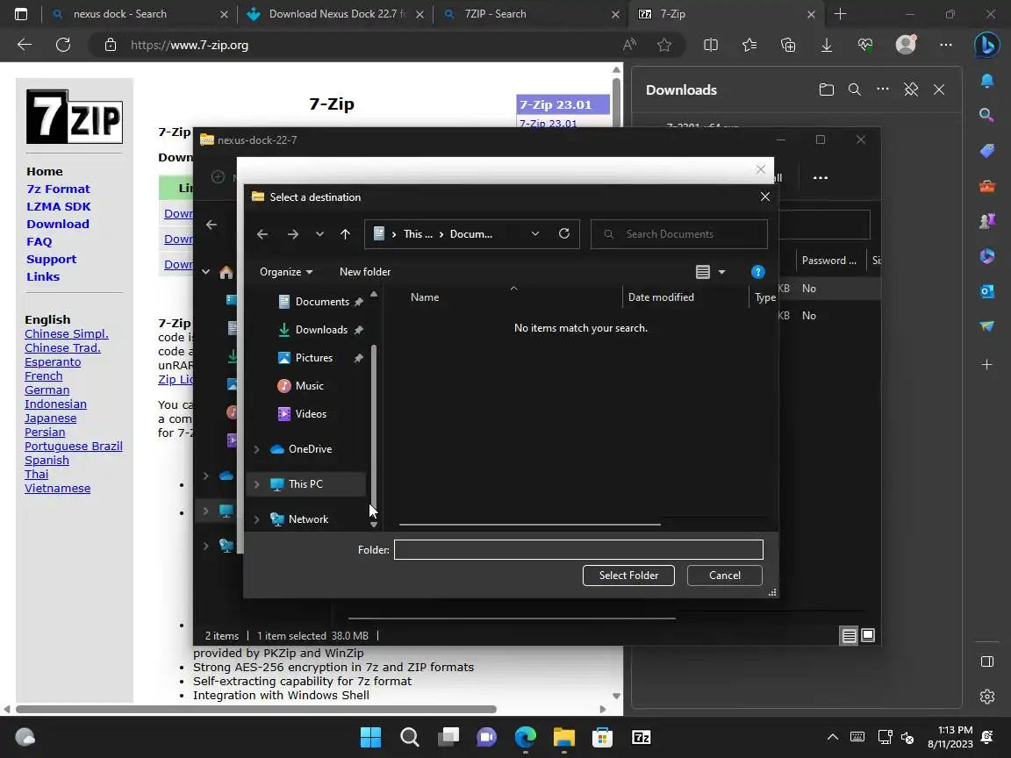Viewport: 1011px width, 758px height.
Task: Open more options in Downloads panel
Action: (x=883, y=89)
